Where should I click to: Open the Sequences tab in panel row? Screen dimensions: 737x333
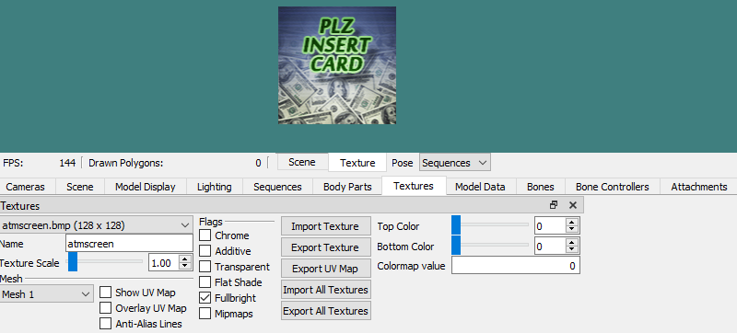point(277,187)
